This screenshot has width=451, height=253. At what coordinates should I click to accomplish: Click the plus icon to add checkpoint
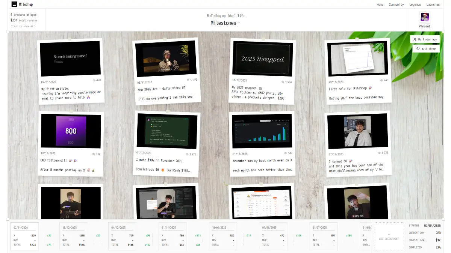[389, 234]
